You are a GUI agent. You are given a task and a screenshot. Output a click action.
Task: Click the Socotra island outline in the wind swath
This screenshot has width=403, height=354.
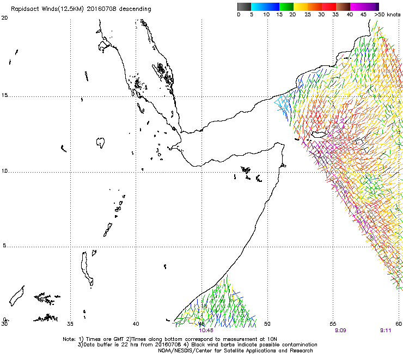click(x=319, y=134)
